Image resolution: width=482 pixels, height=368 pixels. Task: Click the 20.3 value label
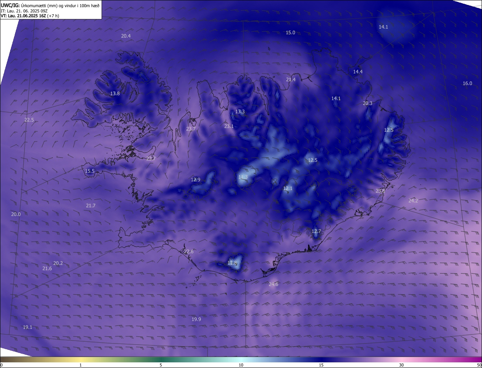click(368, 103)
